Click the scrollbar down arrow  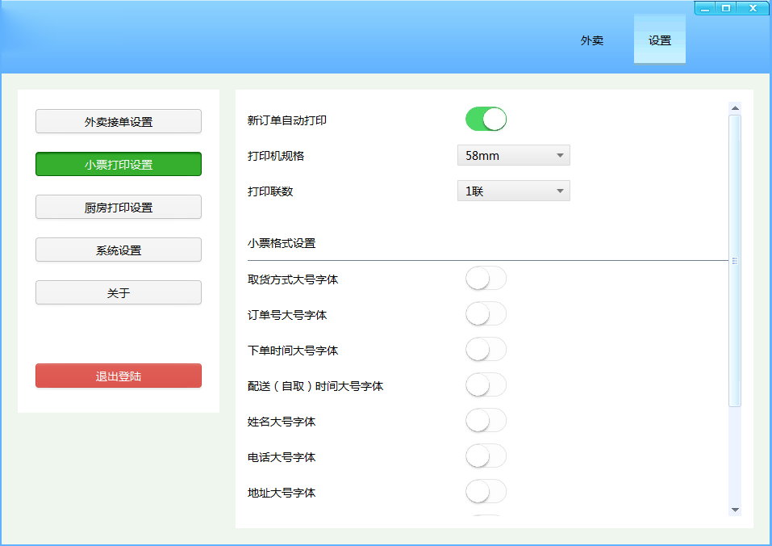coord(735,510)
